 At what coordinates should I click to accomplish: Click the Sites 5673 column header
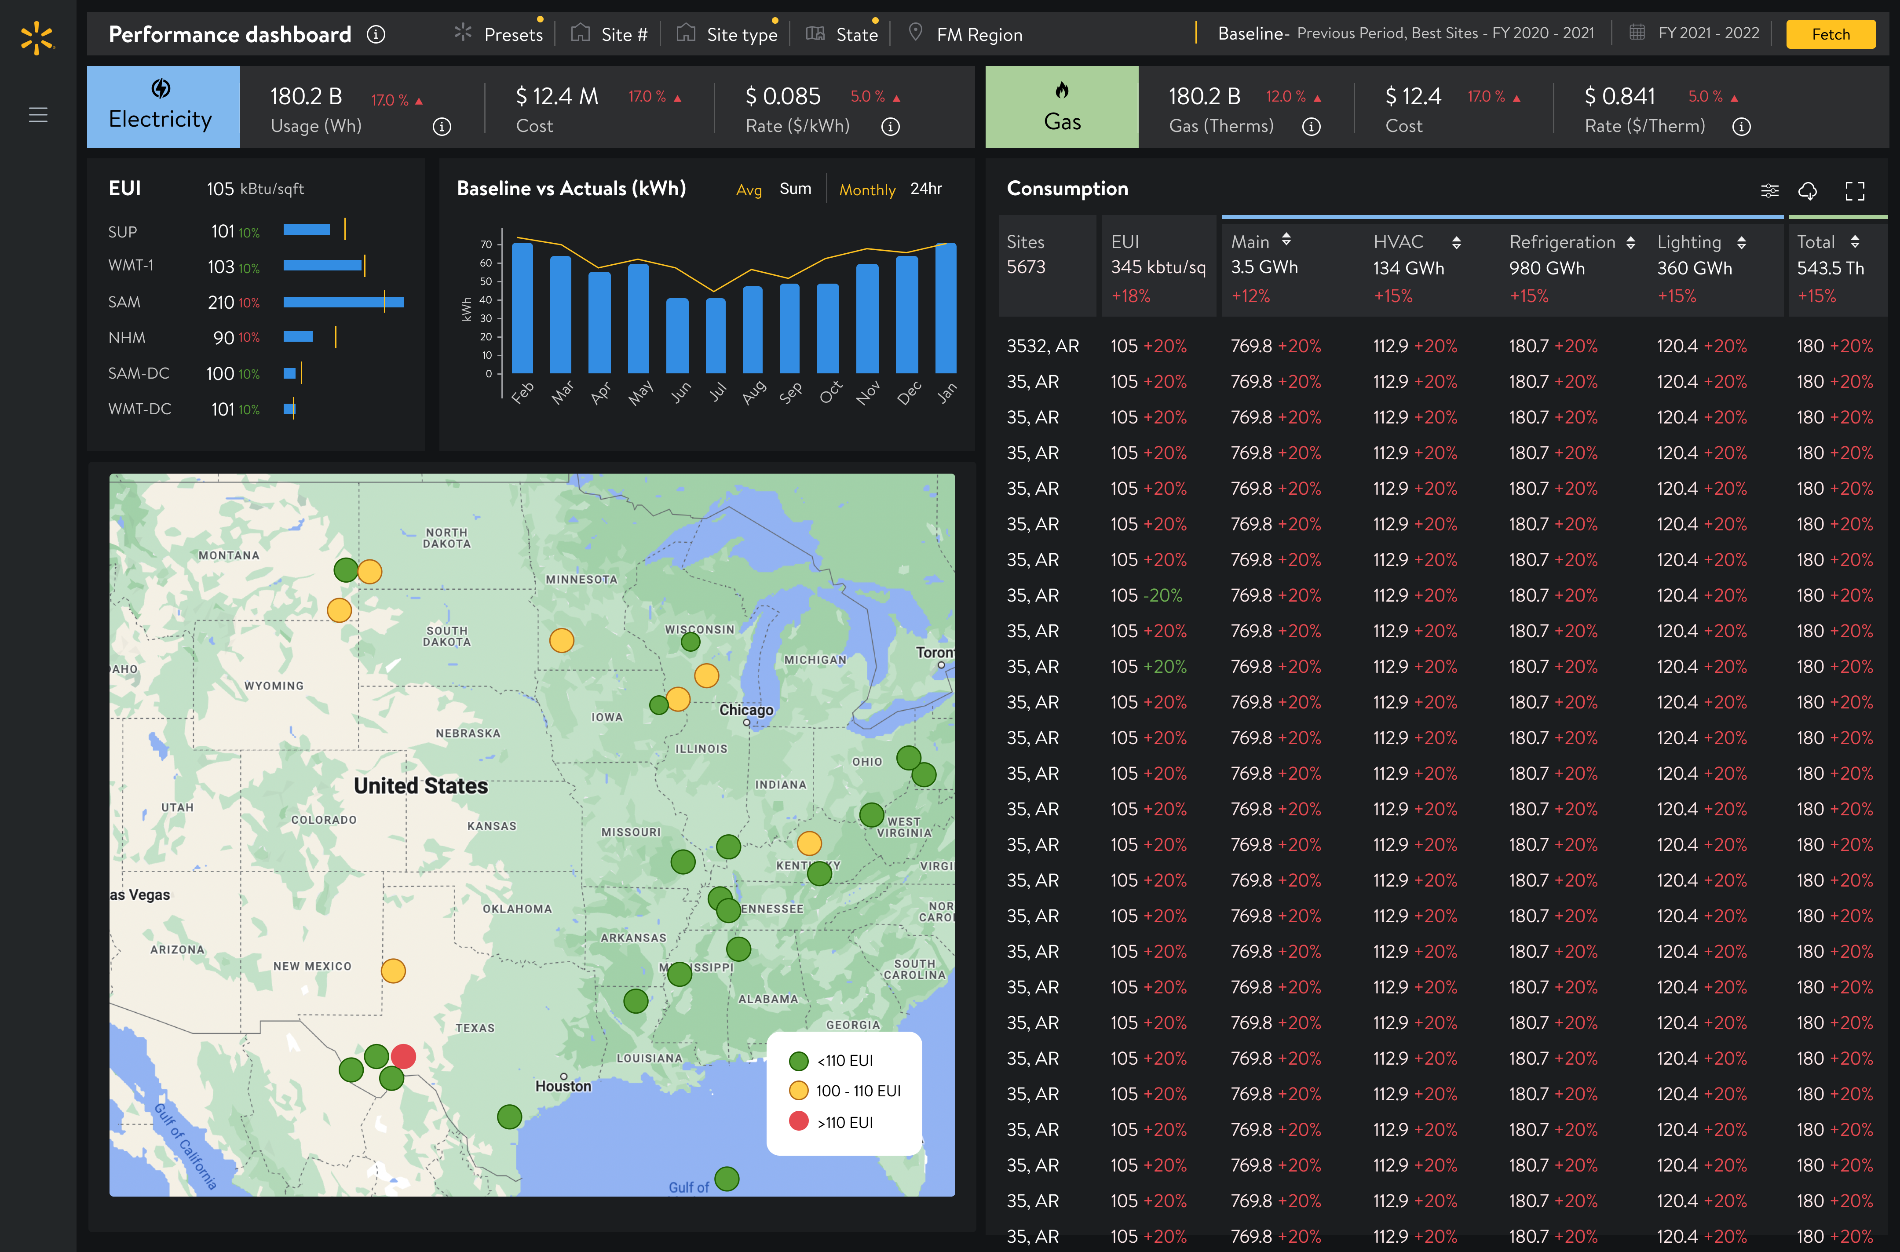point(1047,266)
